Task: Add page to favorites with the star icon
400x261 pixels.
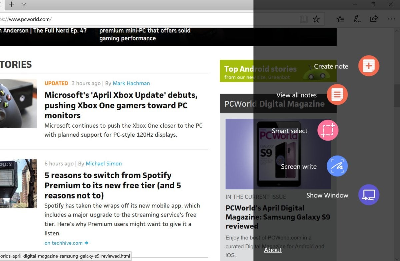Action: 316,19
